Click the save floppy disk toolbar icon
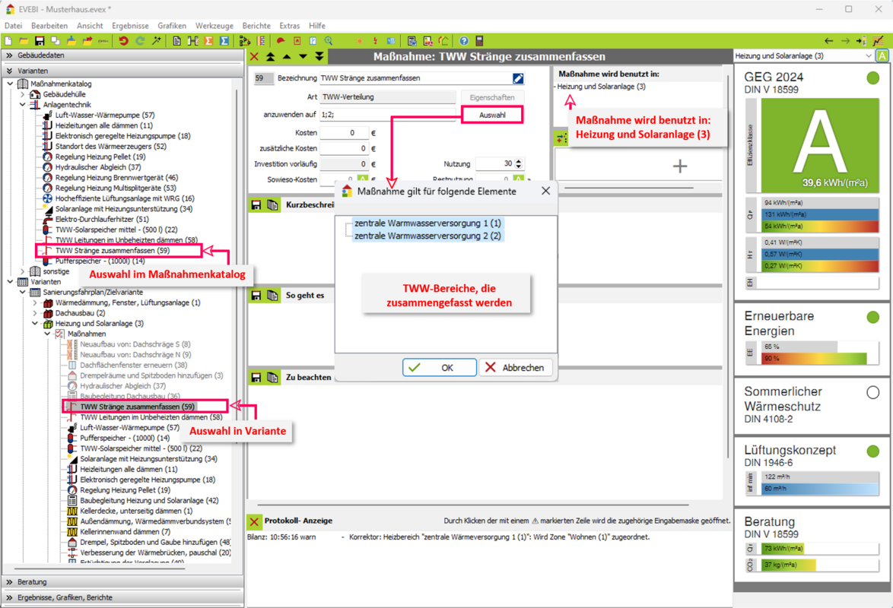This screenshot has height=608, width=893. coord(40,41)
